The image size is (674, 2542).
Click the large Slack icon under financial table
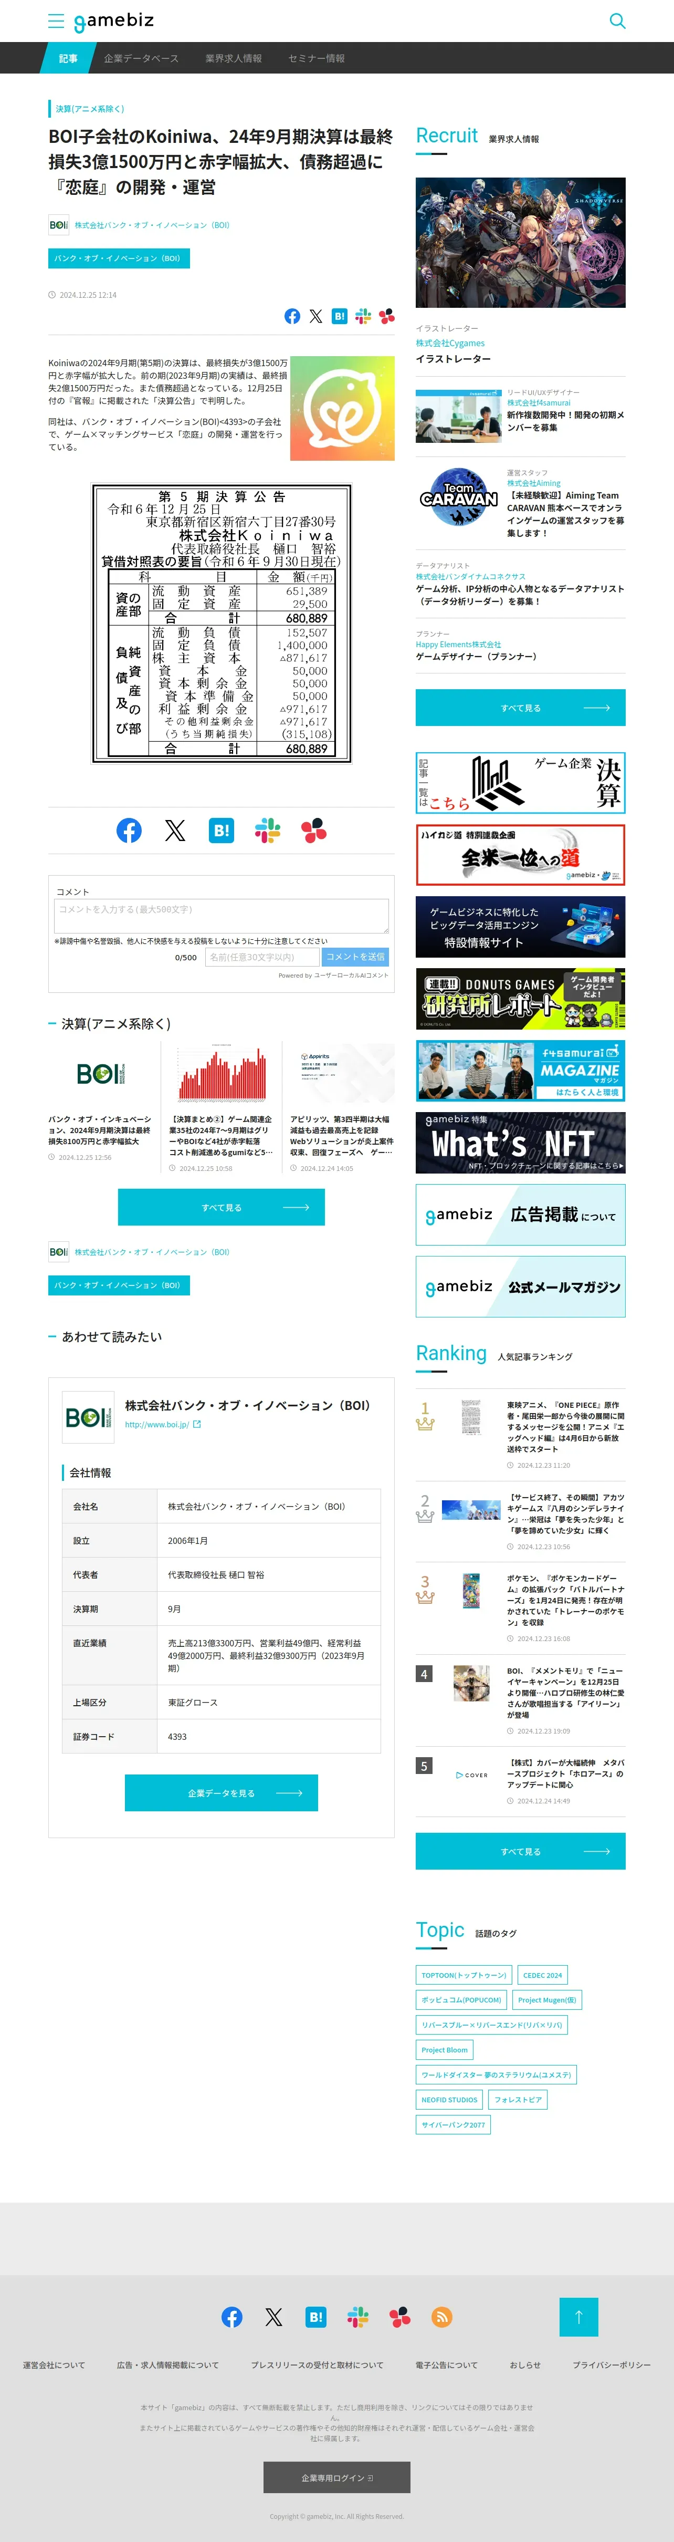click(x=267, y=830)
